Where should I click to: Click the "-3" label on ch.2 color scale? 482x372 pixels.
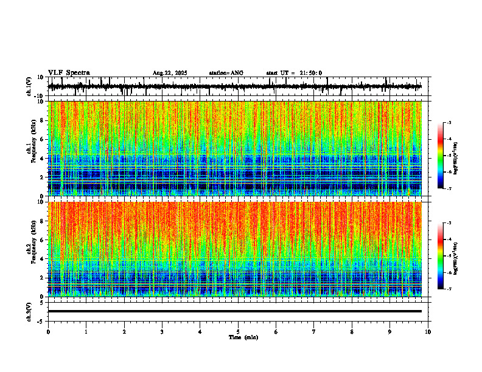[449, 223]
